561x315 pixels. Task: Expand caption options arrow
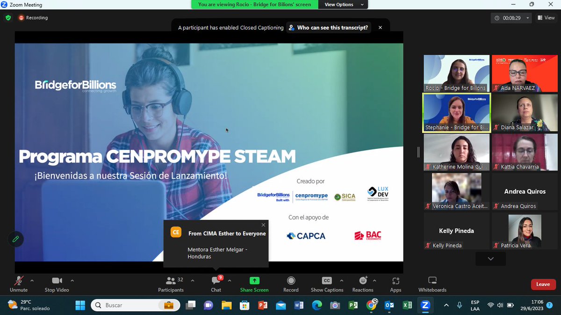point(341,280)
